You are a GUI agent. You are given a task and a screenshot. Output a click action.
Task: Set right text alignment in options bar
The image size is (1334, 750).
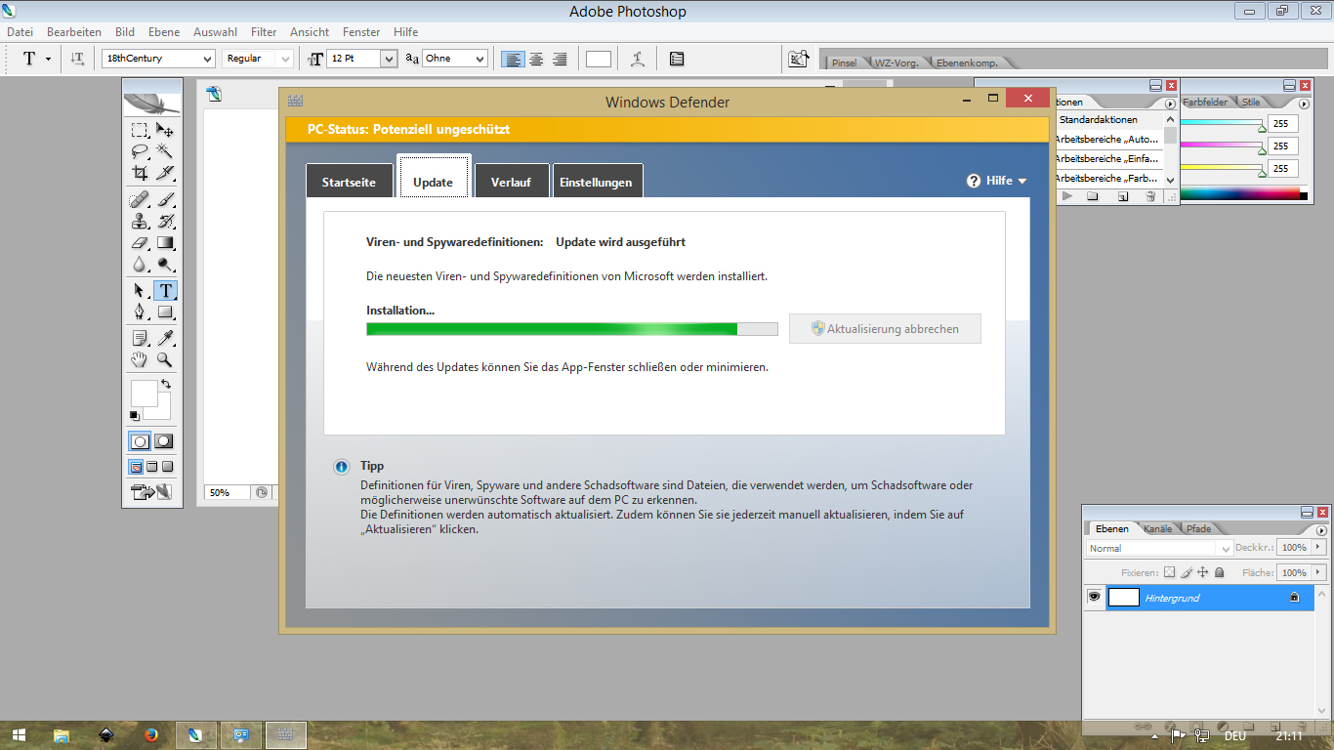(560, 59)
